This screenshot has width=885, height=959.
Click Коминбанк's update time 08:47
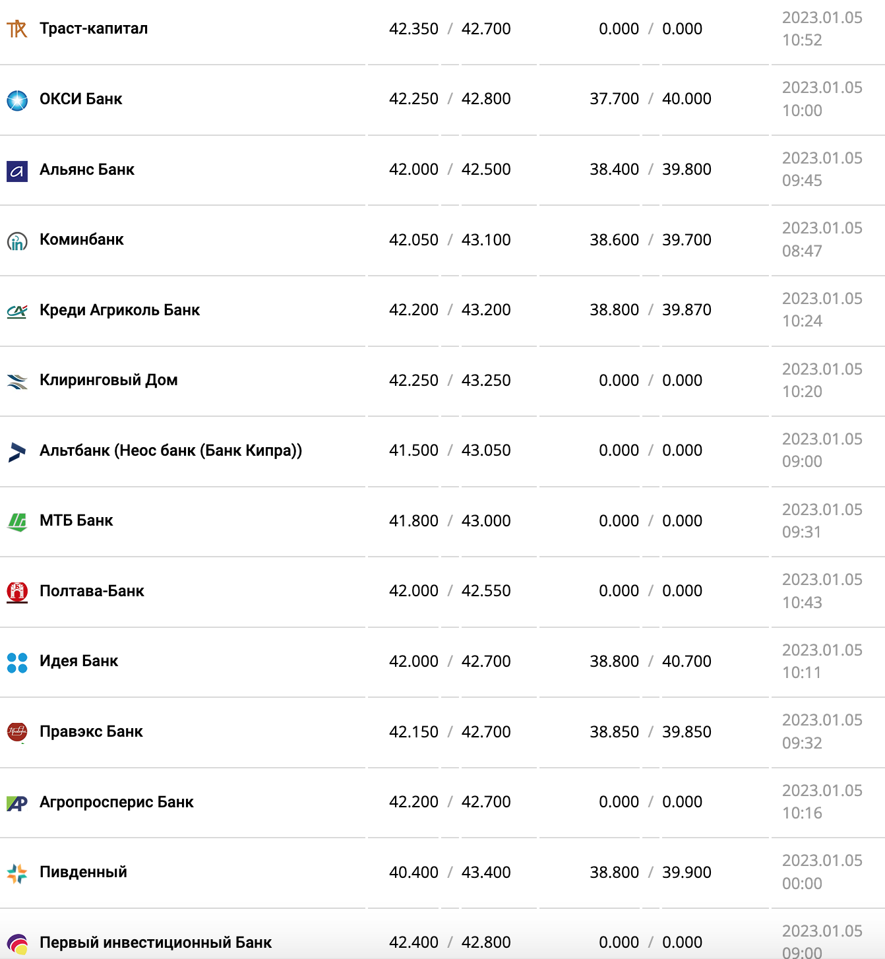[802, 251]
